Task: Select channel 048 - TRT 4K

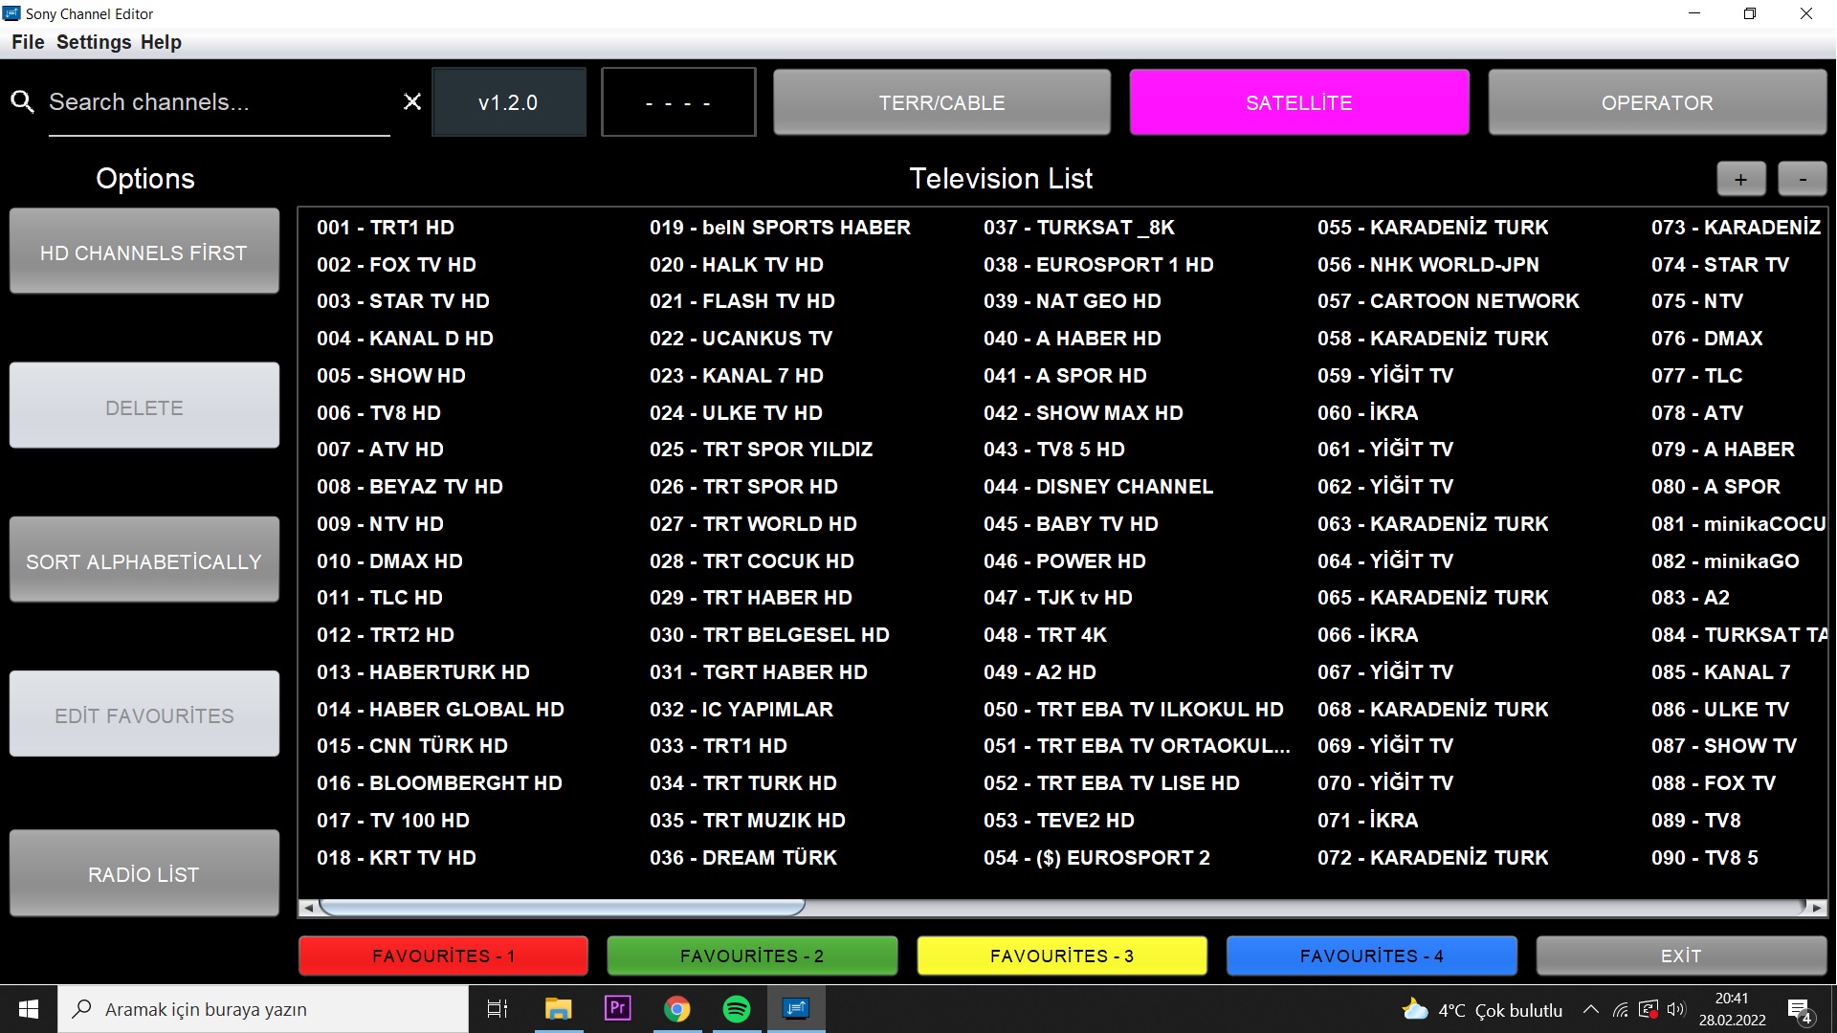Action: (1045, 635)
